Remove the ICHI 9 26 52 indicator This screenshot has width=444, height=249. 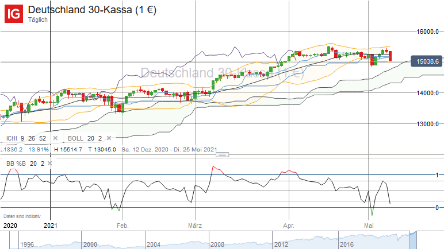pyautogui.click(x=55, y=138)
